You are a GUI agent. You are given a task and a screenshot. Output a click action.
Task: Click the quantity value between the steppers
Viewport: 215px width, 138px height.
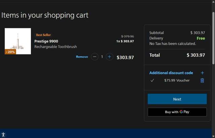click(x=102, y=57)
